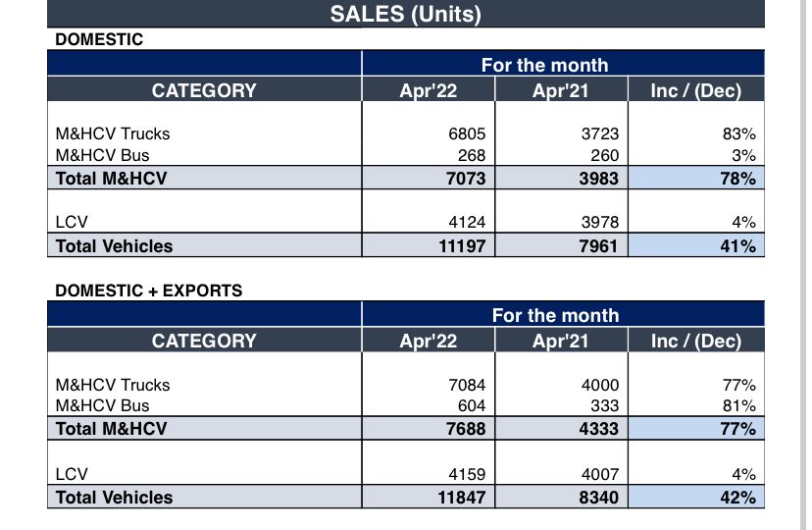Select the 7688 total cell
The width and height of the screenshot is (812, 530).
click(x=465, y=429)
